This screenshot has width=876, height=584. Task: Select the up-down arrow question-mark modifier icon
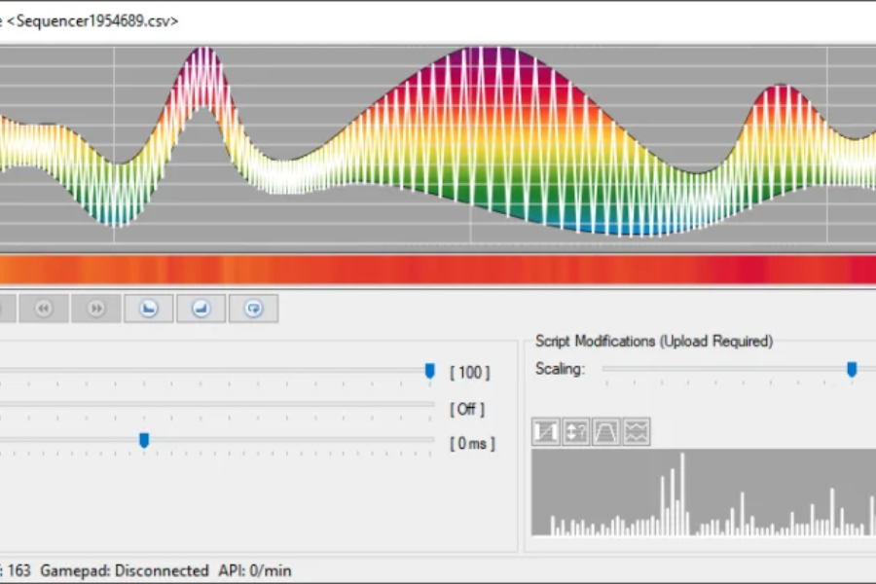pos(576,431)
